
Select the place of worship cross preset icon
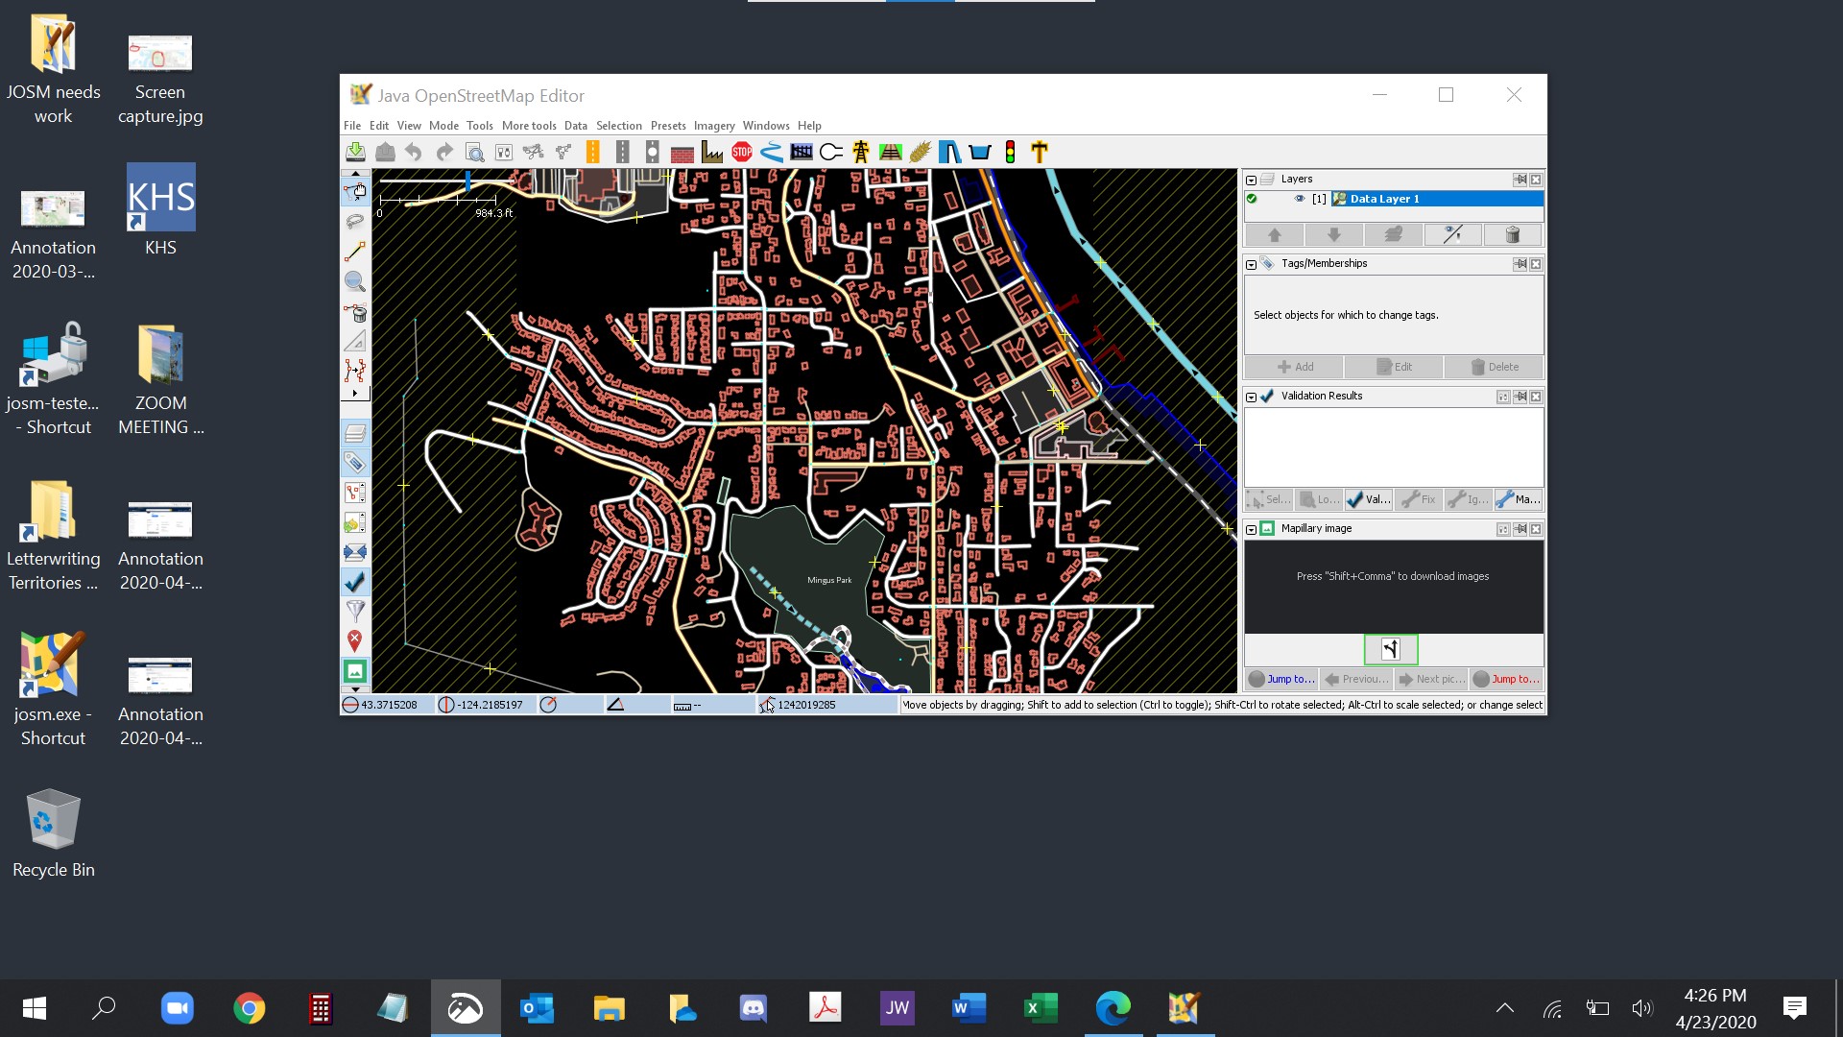tap(1040, 152)
